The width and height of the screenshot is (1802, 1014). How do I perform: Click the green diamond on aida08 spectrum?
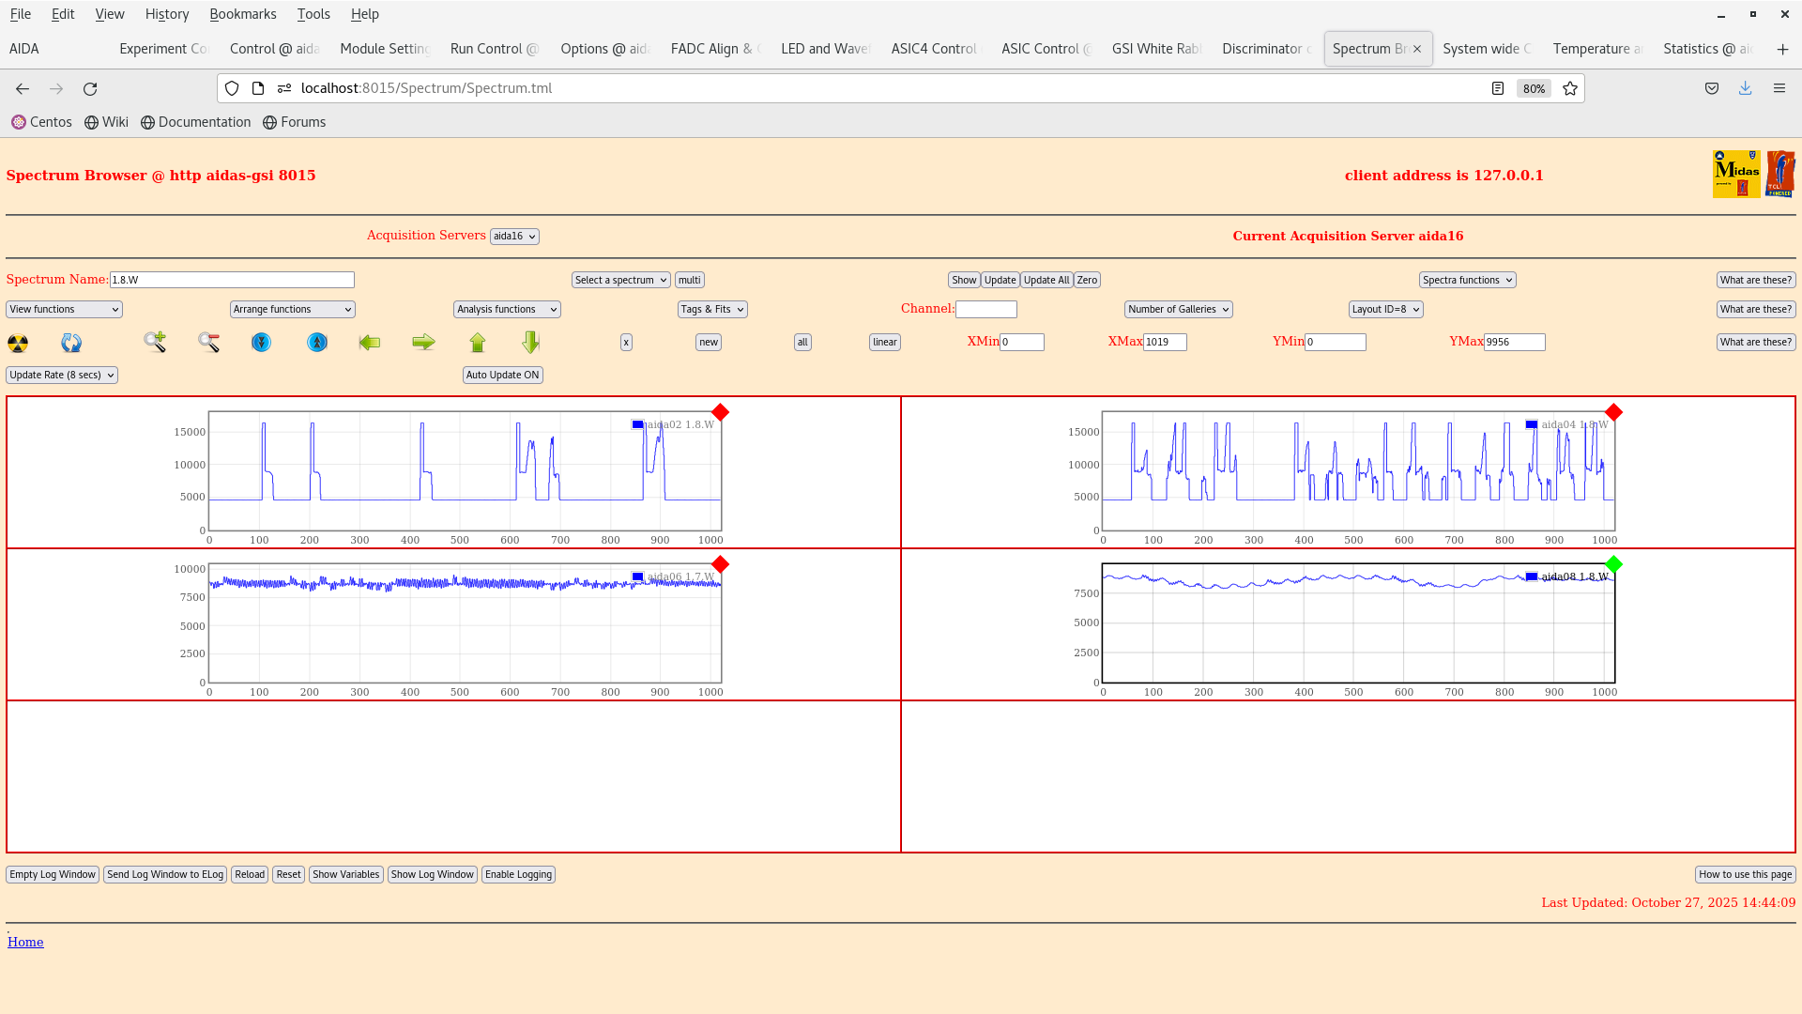pyautogui.click(x=1613, y=564)
